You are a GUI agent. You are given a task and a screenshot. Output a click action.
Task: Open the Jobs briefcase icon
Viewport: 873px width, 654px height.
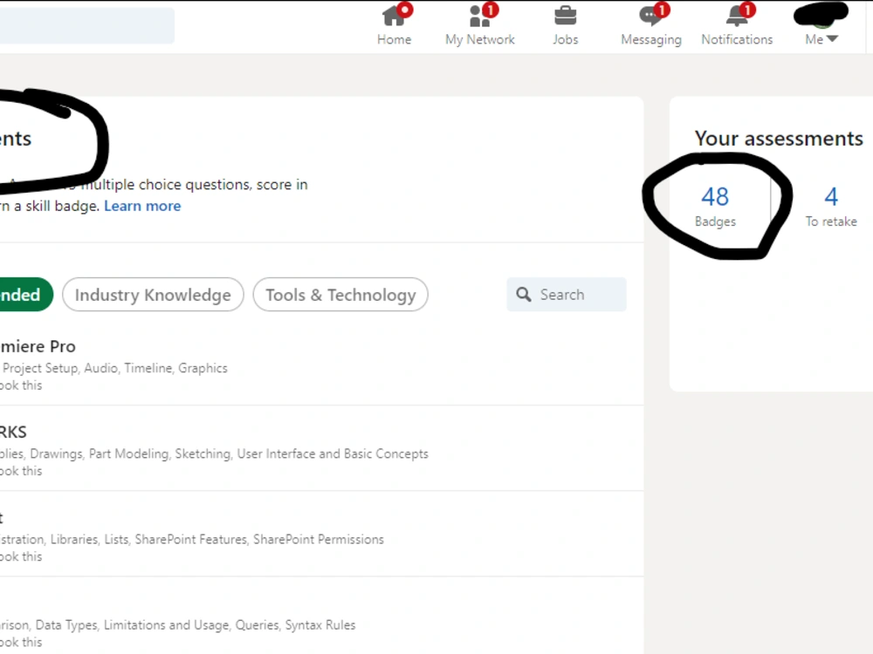565,16
